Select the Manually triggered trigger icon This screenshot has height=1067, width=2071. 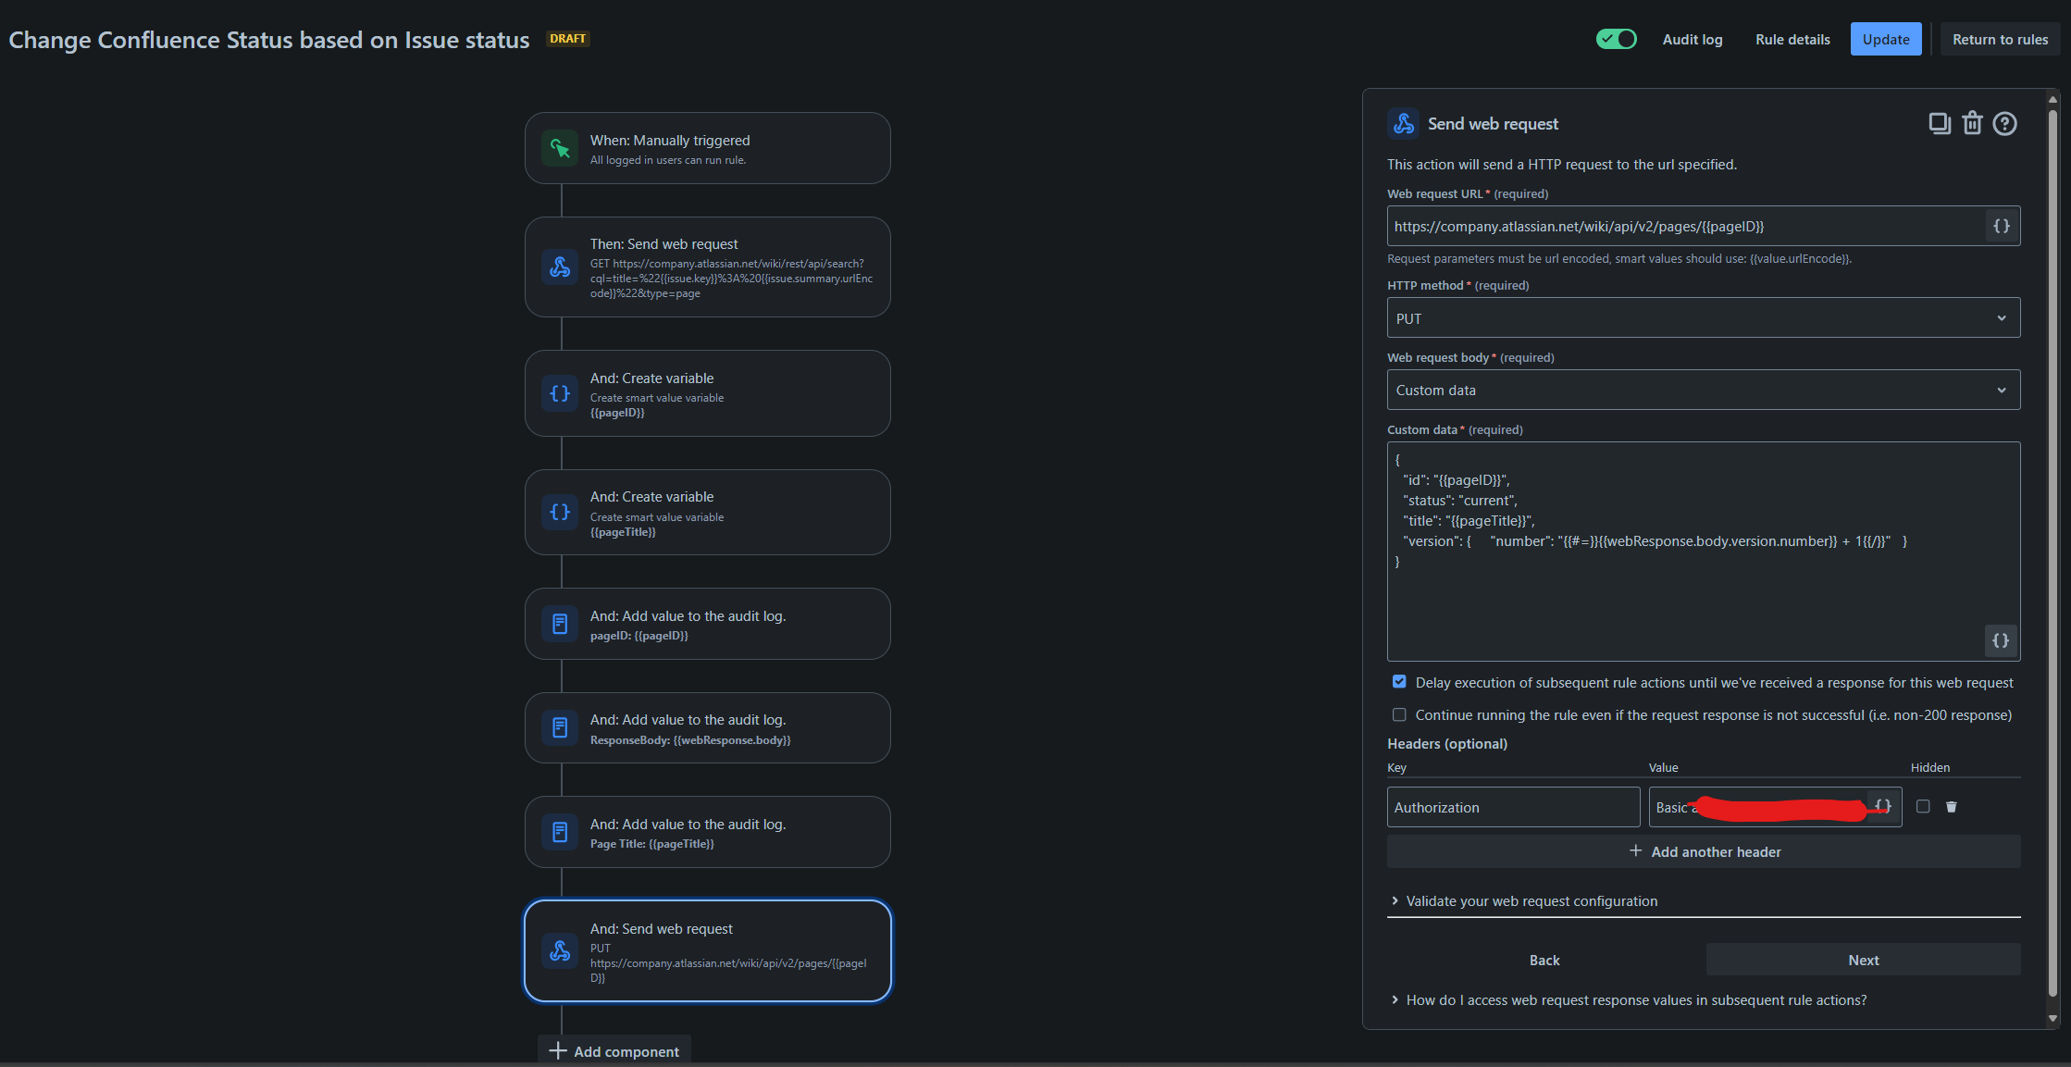coord(560,148)
